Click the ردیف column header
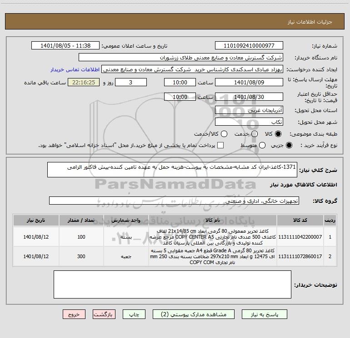This screenshot has height=338, width=350. pos(330,220)
